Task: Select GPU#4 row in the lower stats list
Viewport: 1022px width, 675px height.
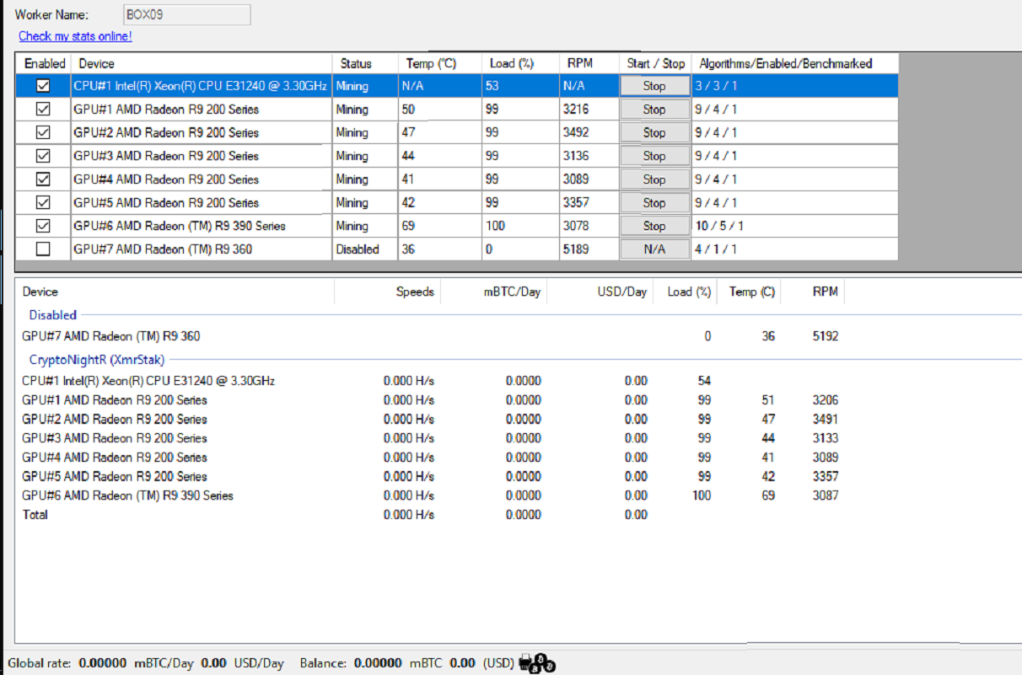Action: [430, 458]
